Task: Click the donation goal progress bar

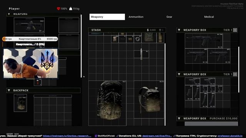Action: point(30,39)
